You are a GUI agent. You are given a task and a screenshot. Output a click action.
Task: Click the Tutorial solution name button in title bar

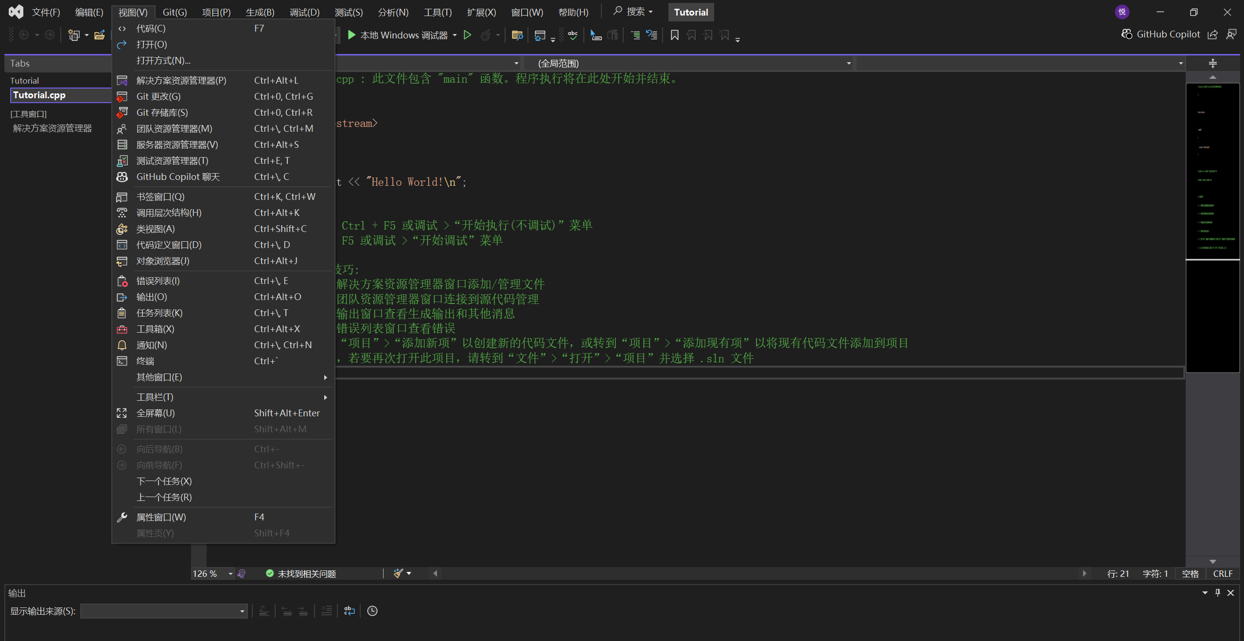click(691, 12)
